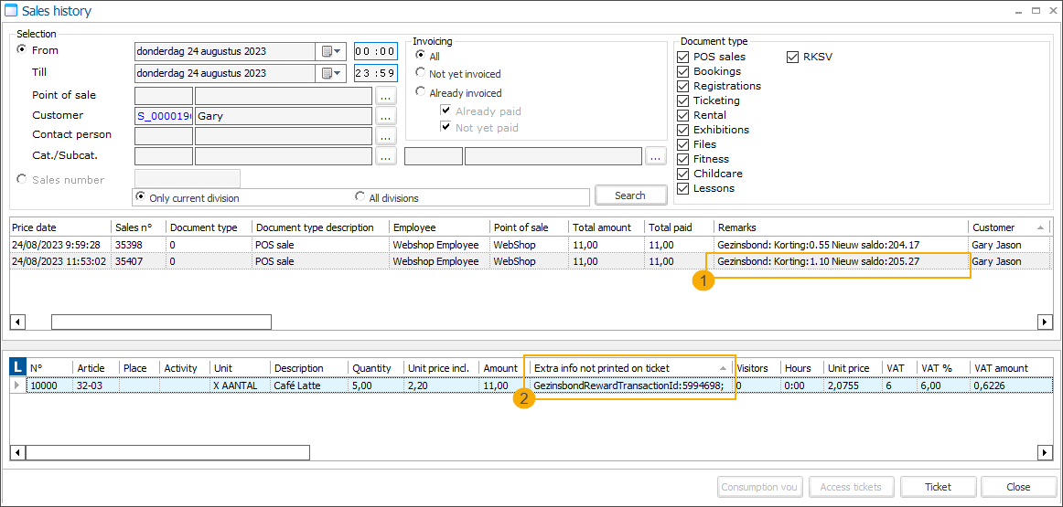Select the All divisions radio button

pyautogui.click(x=360, y=197)
